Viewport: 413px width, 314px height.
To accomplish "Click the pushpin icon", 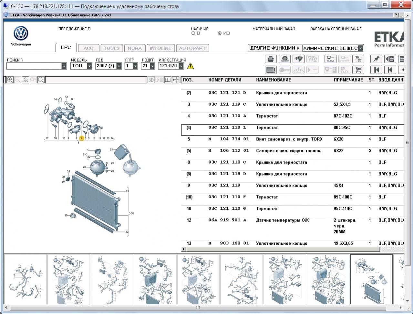I will 376,59.
